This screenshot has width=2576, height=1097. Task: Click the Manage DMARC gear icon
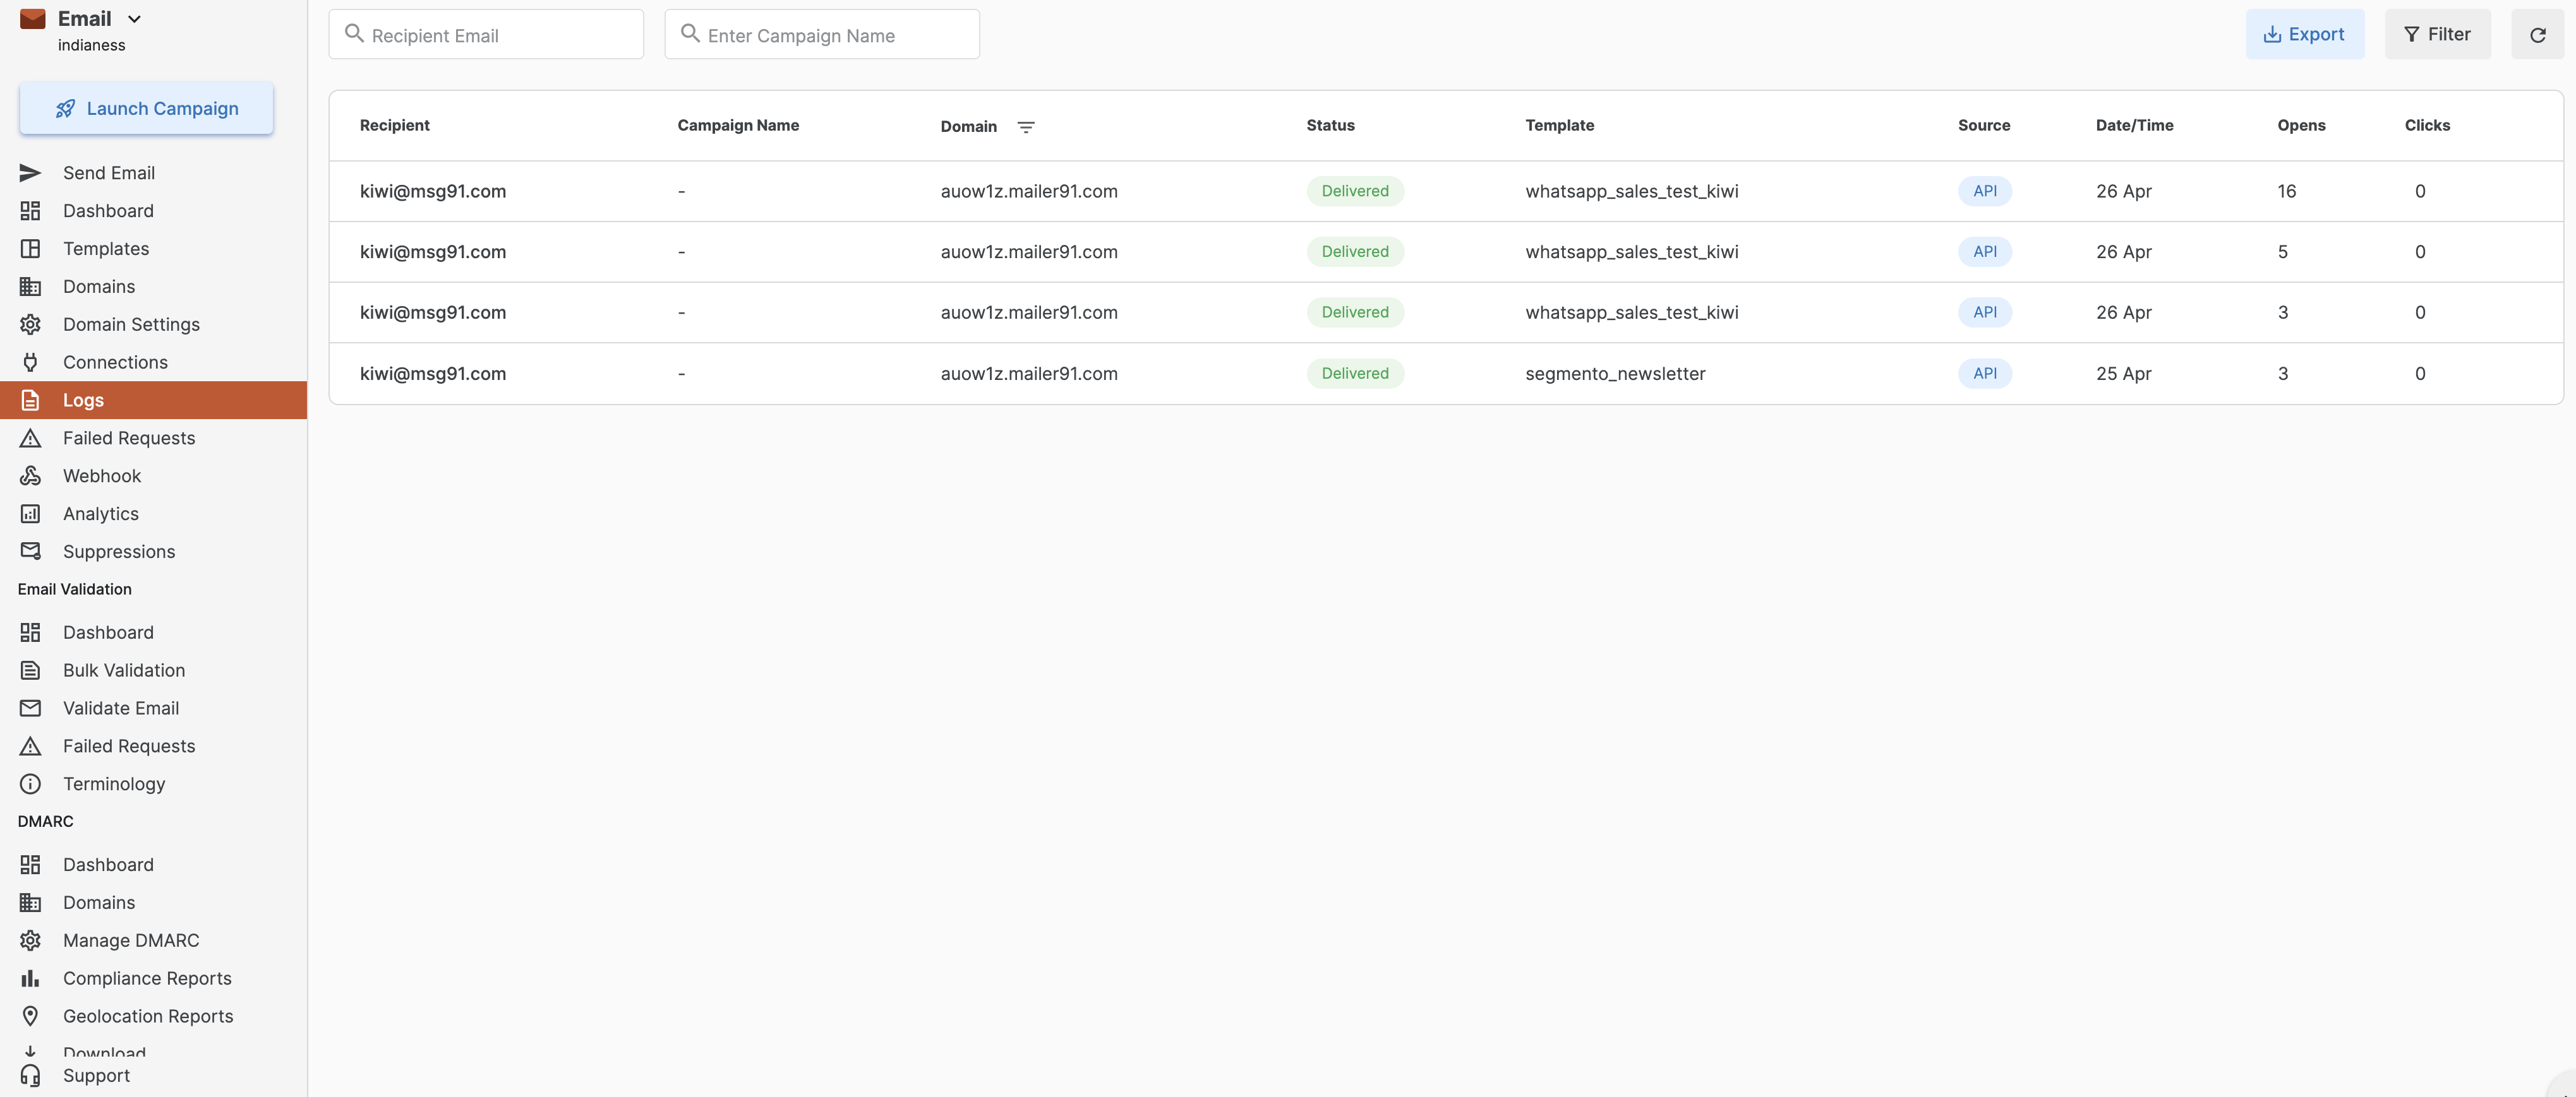pos(30,940)
